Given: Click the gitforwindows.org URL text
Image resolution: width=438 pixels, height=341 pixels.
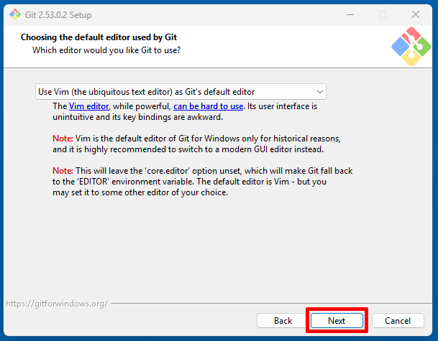Looking at the screenshot, I should click(x=57, y=304).
